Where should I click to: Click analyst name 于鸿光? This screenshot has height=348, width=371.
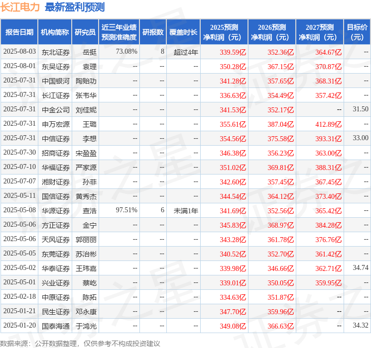click(86, 326)
